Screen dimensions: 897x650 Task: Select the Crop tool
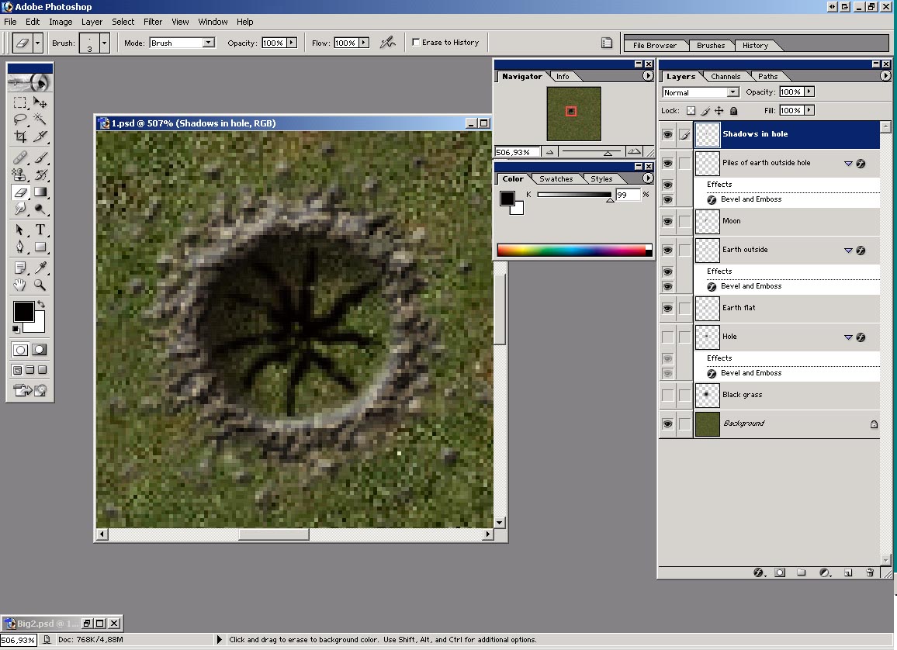coord(21,137)
